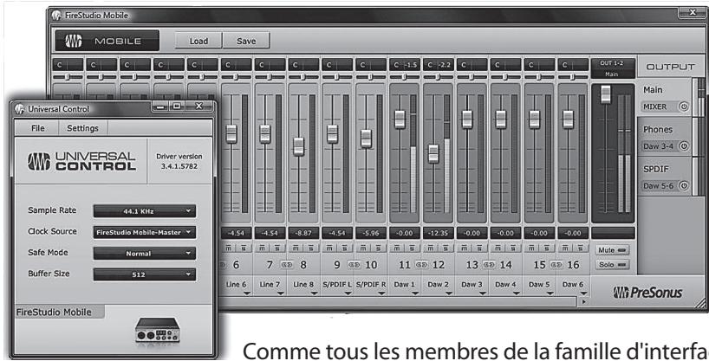Mute channel 6 with its M button
709x361 pixels.
pyautogui.click(x=228, y=248)
